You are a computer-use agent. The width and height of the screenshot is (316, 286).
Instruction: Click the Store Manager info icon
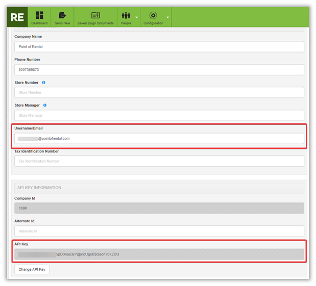click(x=45, y=106)
